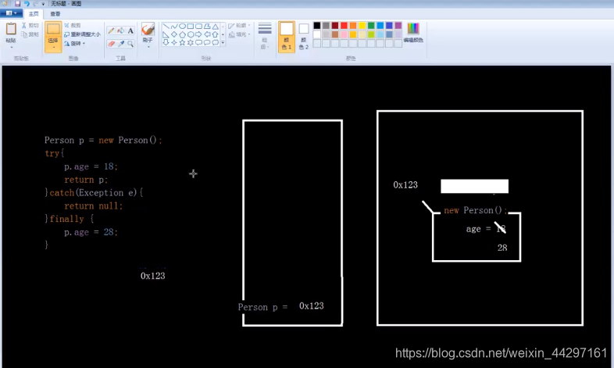The image size is (614, 368).
Task: Click the Copy command
Action: pos(30,34)
